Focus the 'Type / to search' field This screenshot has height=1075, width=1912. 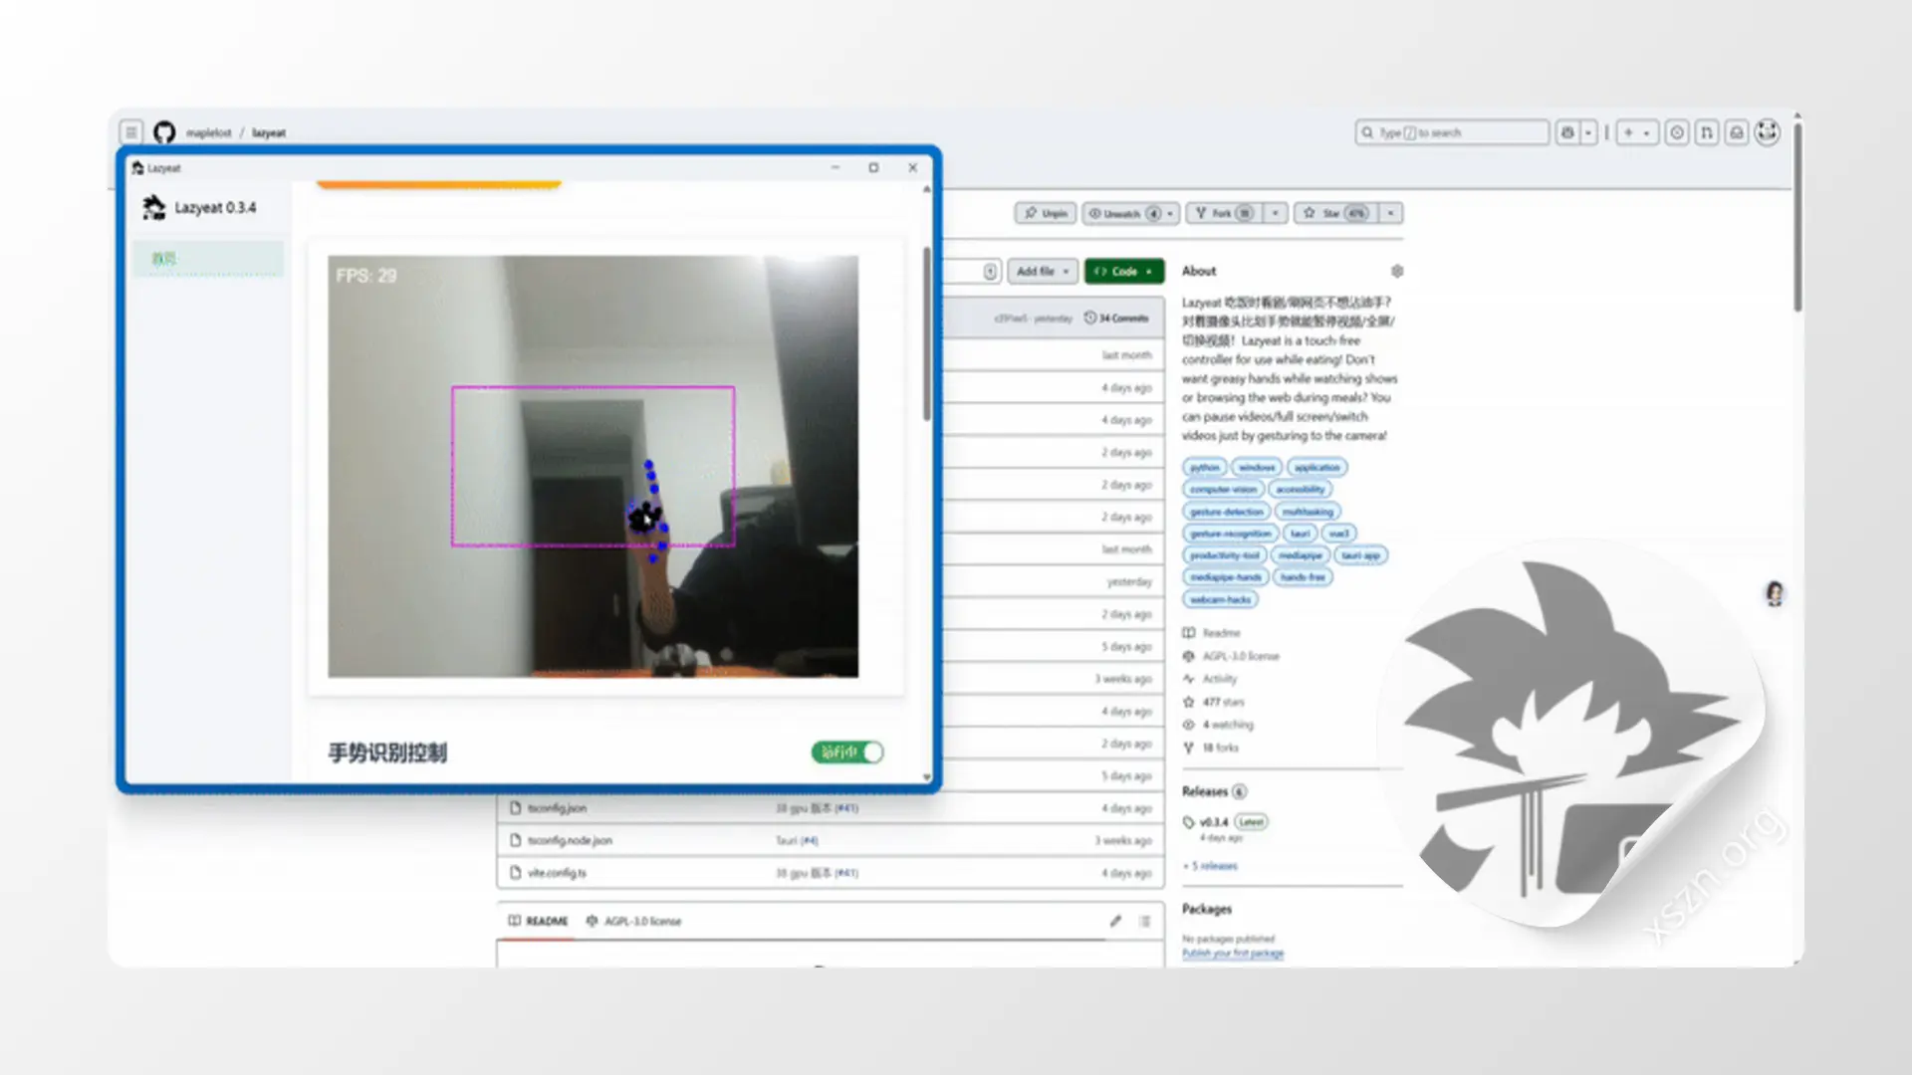pyautogui.click(x=1452, y=132)
